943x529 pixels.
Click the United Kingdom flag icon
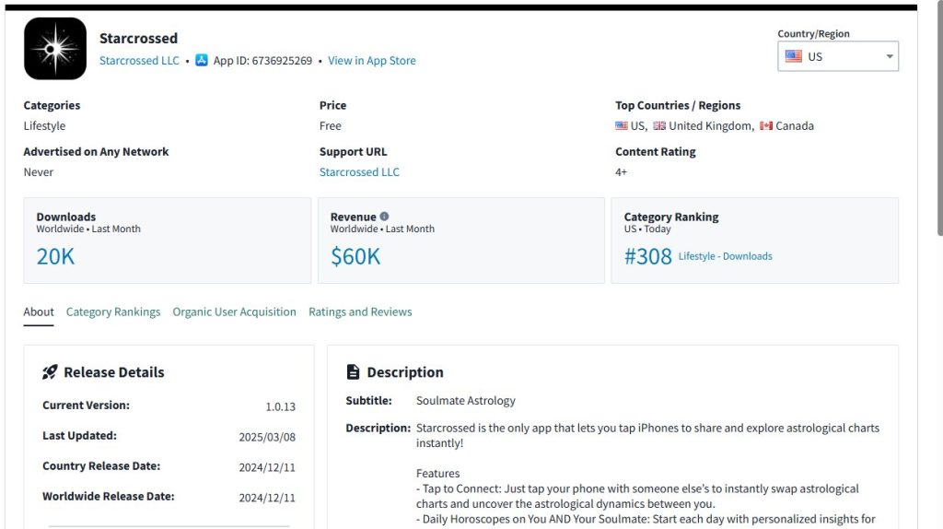(x=659, y=126)
